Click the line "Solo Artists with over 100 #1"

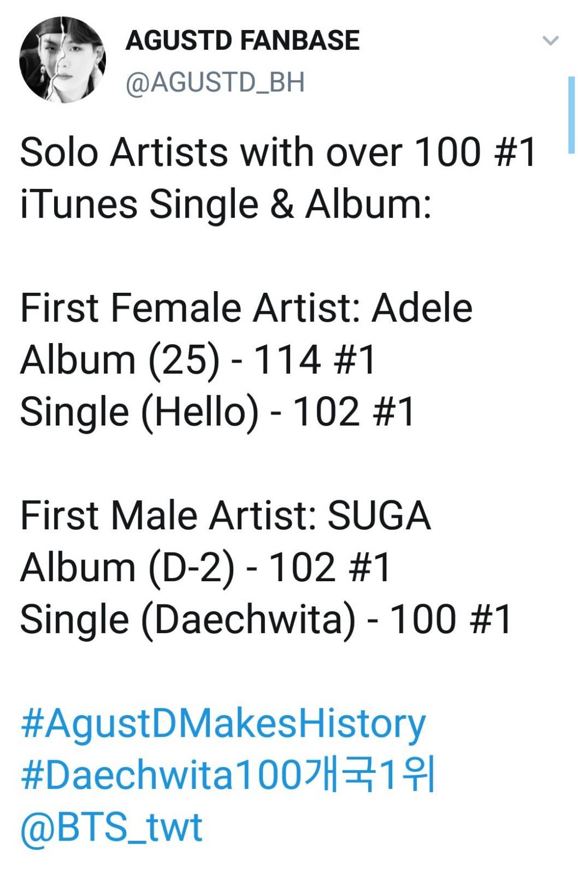[x=278, y=152]
